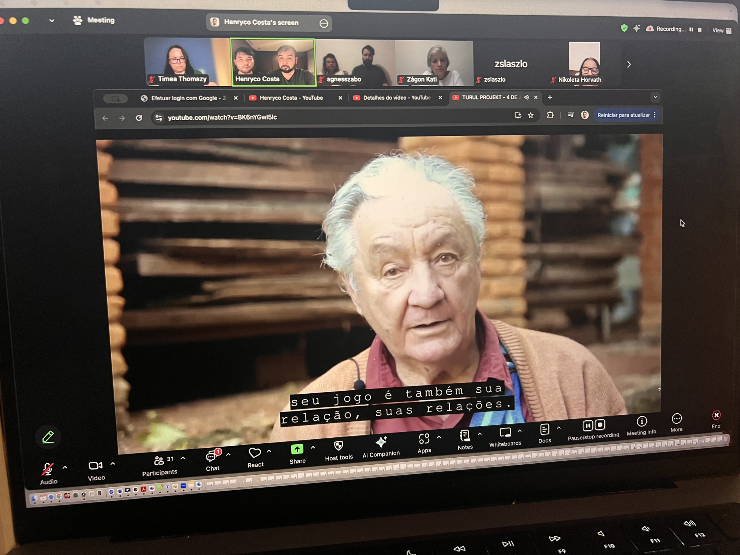Image resolution: width=740 pixels, height=555 pixels.
Task: Expand the chevron beside Docs
Action: tap(559, 428)
